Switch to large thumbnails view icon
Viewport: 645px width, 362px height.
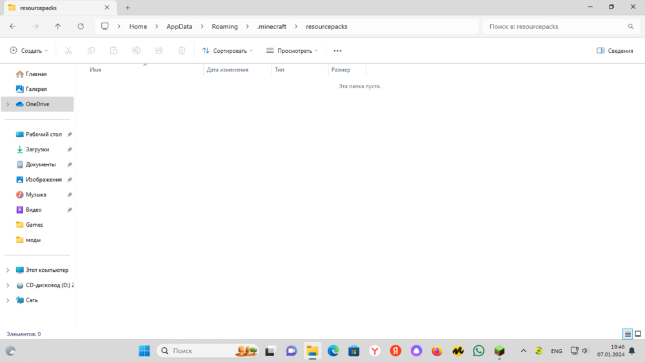pos(638,334)
